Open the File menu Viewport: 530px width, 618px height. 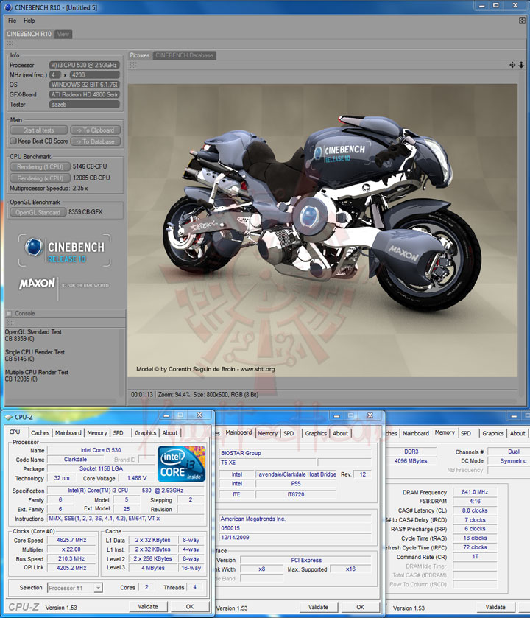13,21
